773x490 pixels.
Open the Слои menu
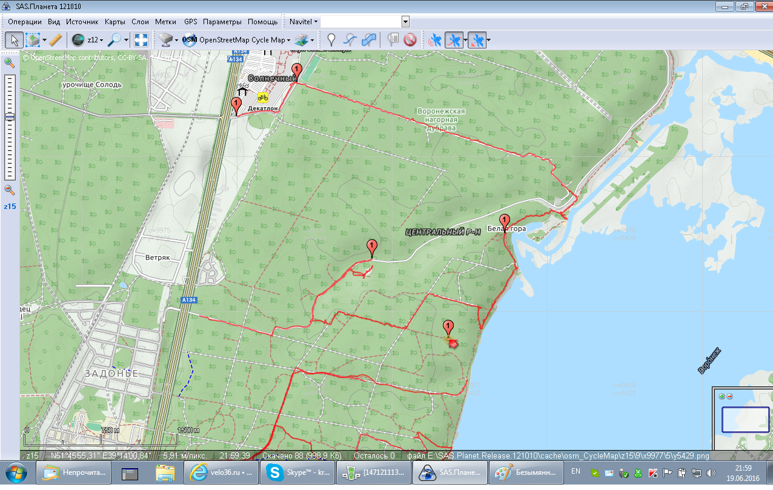140,21
